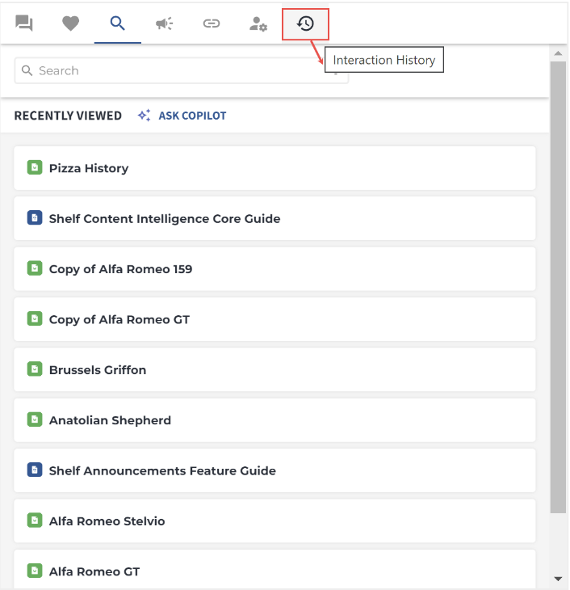Open Copy of Alfa Romeo 159

click(275, 268)
